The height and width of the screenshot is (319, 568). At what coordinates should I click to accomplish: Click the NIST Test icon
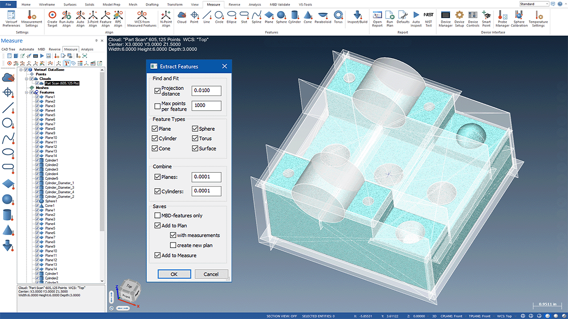[x=429, y=19]
